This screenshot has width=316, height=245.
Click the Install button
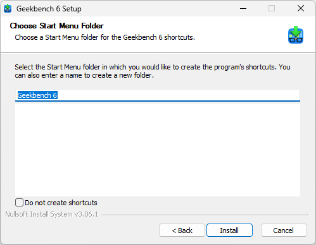229,230
